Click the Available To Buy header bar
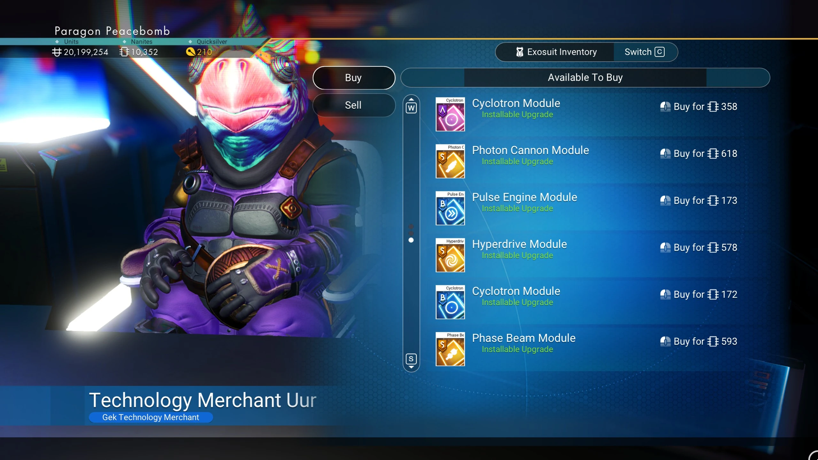 point(585,78)
